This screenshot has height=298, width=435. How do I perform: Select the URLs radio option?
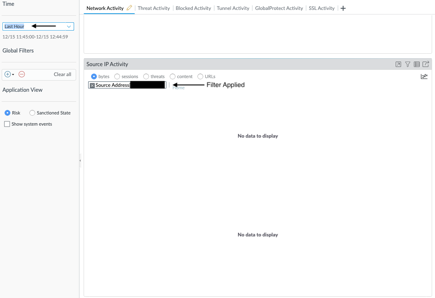[200, 76]
